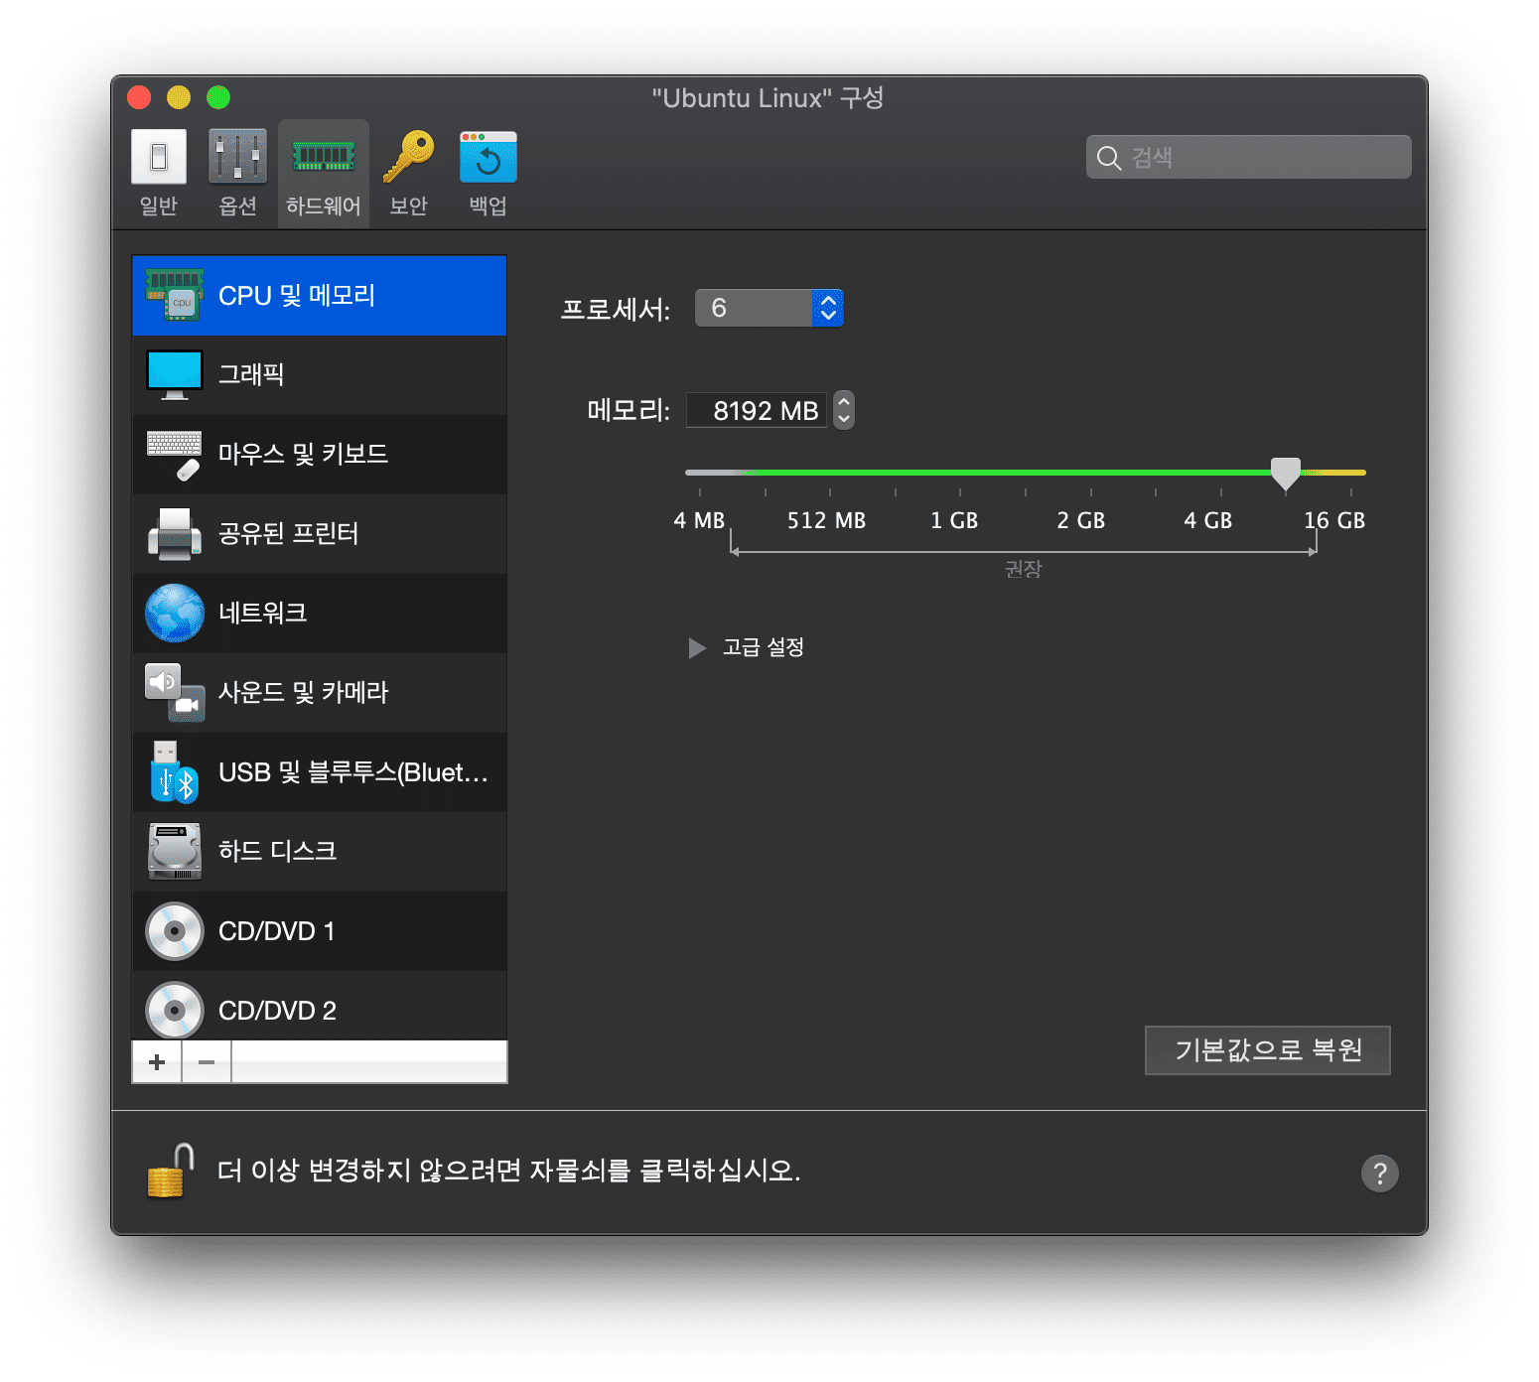This screenshot has width=1539, height=1382.
Task: Switch to the 일반 tab label
Action: pyautogui.click(x=159, y=206)
